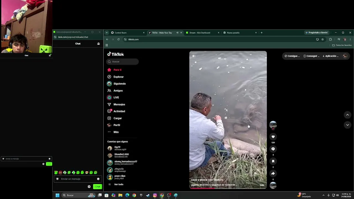354x199 pixels.
Task: Open the Kick popout chat user list icon
Action: [x=98, y=44]
